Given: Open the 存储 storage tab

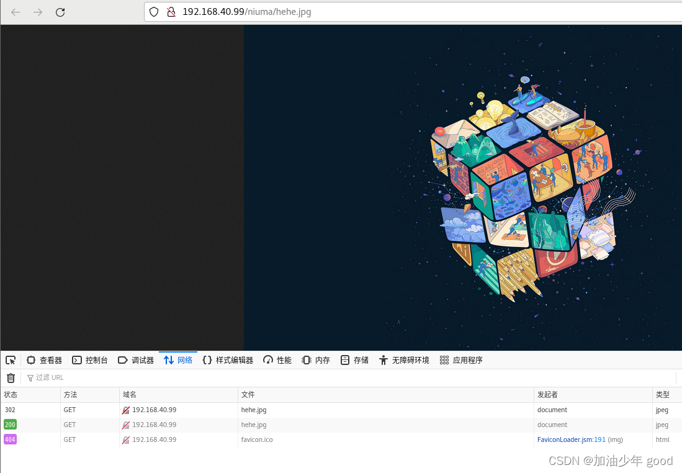Looking at the screenshot, I should pyautogui.click(x=354, y=360).
